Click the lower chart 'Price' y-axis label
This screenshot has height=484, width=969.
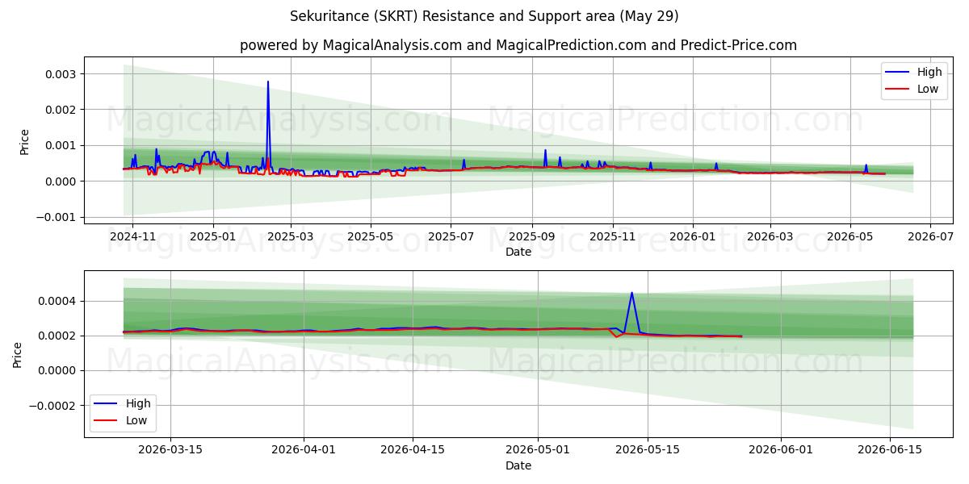[x=18, y=354]
